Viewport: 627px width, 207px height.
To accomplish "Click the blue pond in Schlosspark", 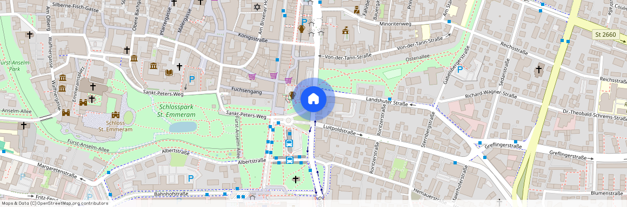I will coord(183,127).
